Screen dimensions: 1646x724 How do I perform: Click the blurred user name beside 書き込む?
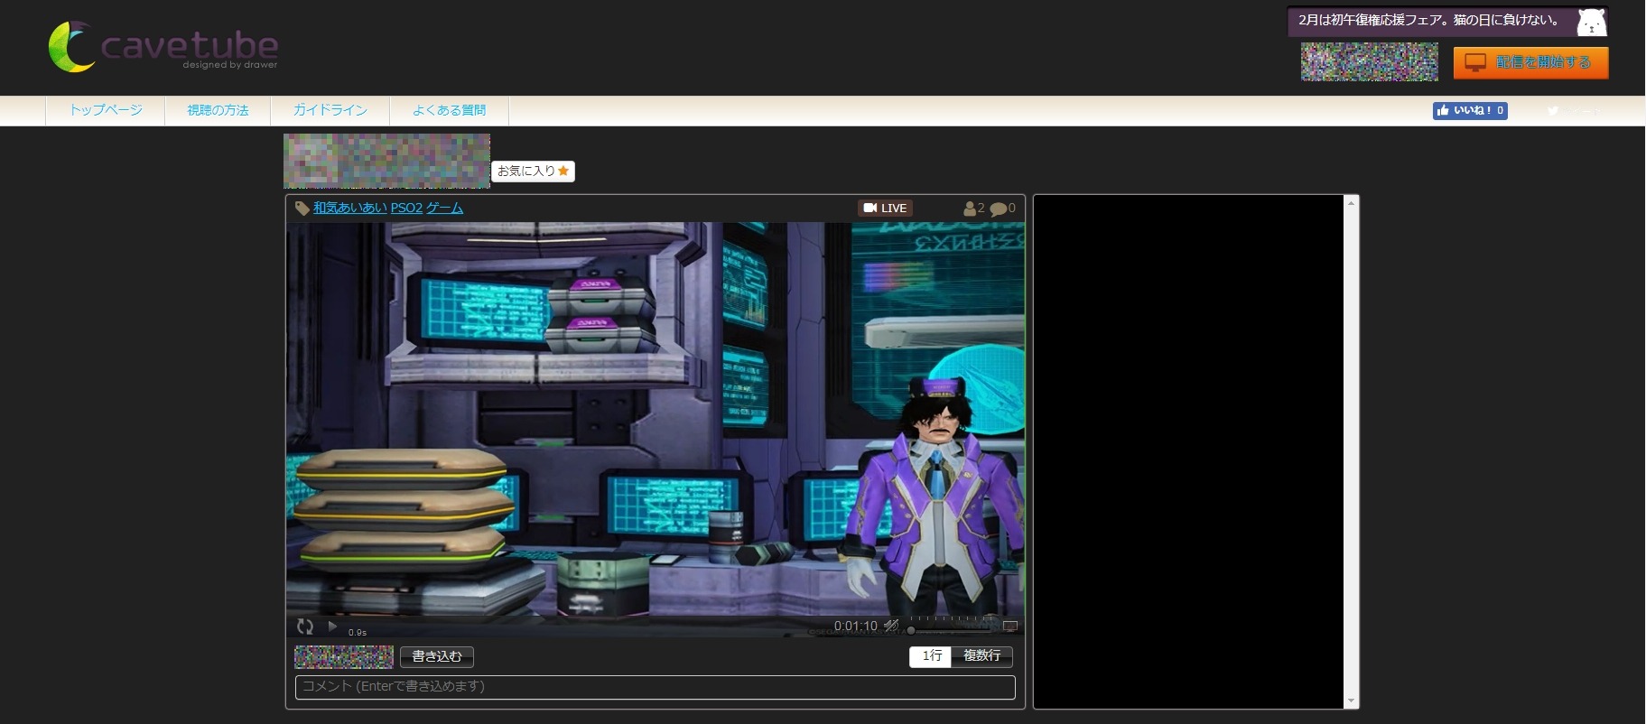click(x=344, y=656)
